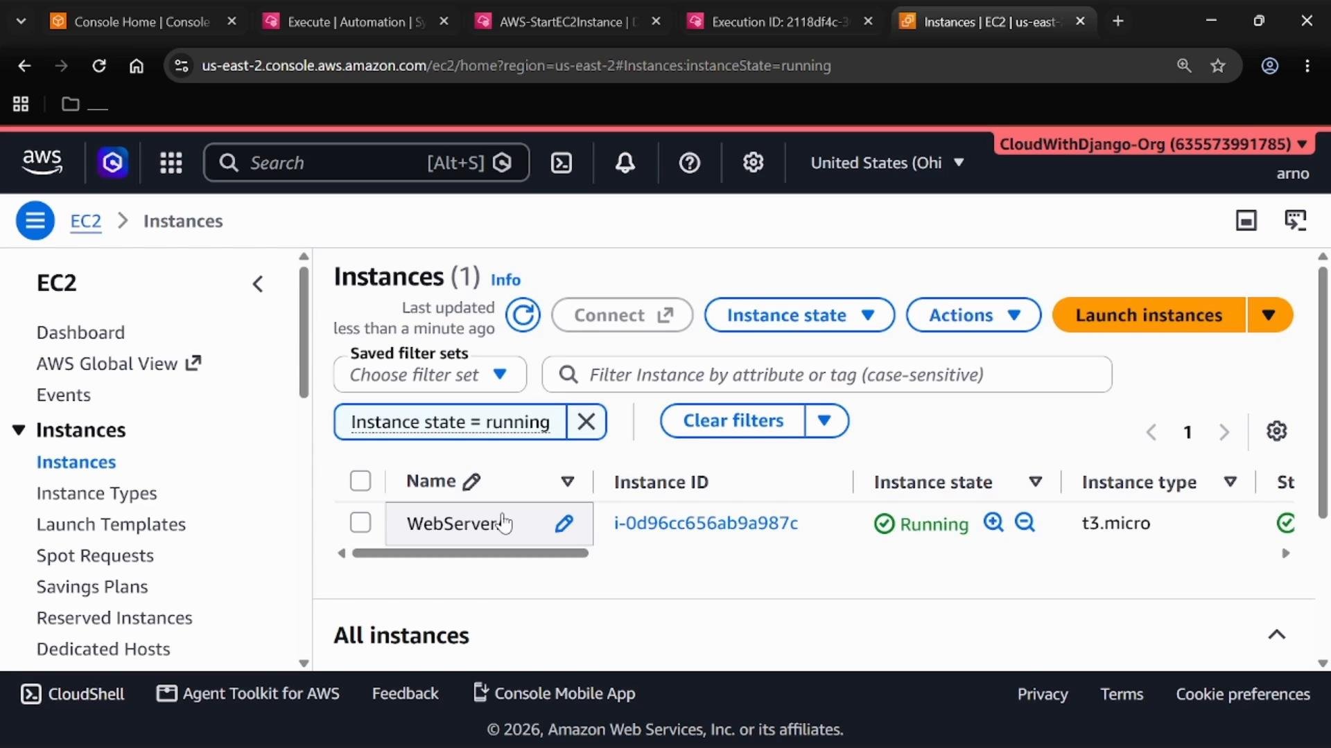Open Dashboard in EC2 sidebar
The width and height of the screenshot is (1331, 748).
coord(80,332)
